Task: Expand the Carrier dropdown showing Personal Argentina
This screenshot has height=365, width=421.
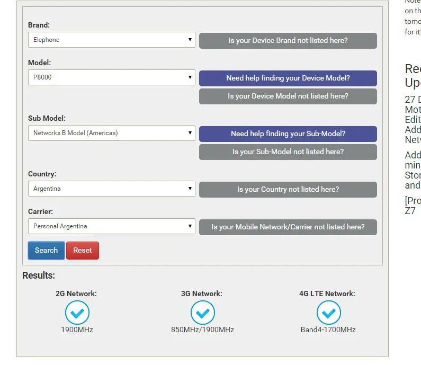Action: click(x=111, y=226)
